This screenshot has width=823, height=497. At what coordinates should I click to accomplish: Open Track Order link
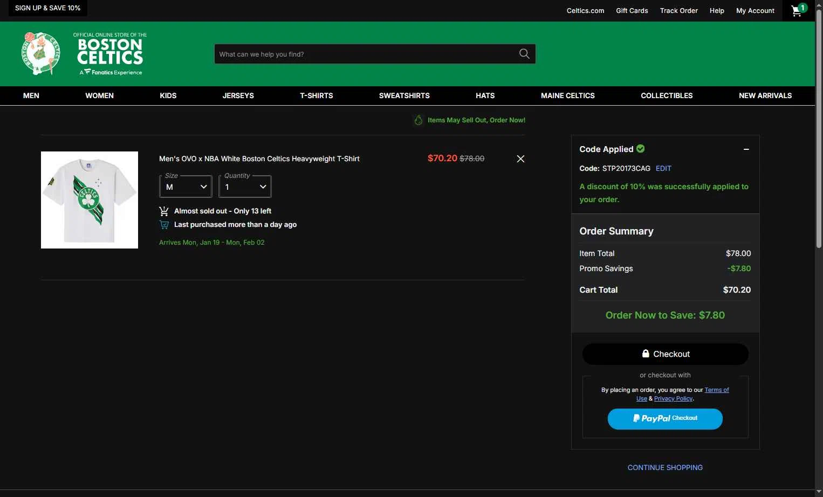tap(678, 11)
